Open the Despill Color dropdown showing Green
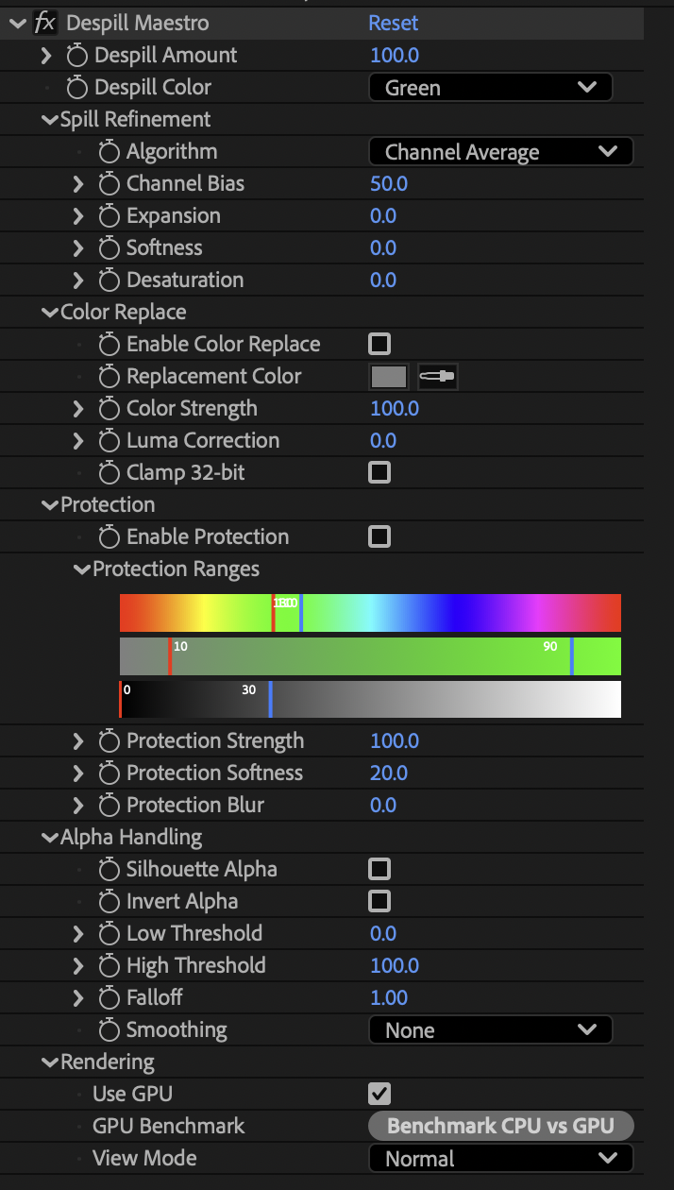 click(x=490, y=87)
